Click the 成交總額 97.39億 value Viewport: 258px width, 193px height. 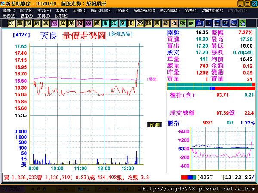pos(226,113)
